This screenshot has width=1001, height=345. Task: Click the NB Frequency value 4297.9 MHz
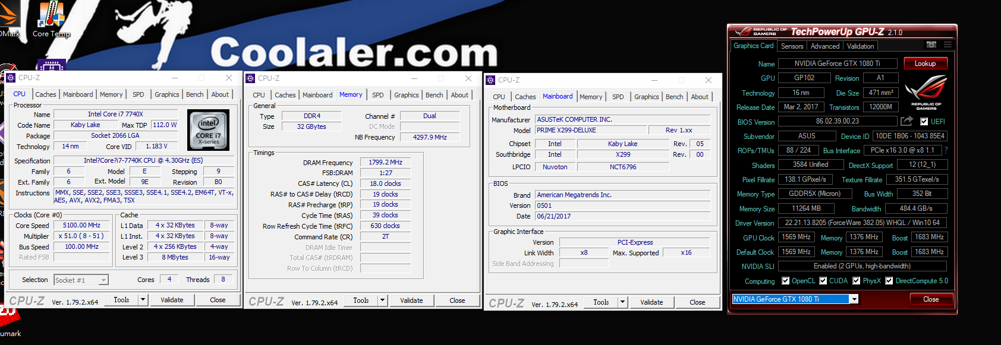click(430, 137)
